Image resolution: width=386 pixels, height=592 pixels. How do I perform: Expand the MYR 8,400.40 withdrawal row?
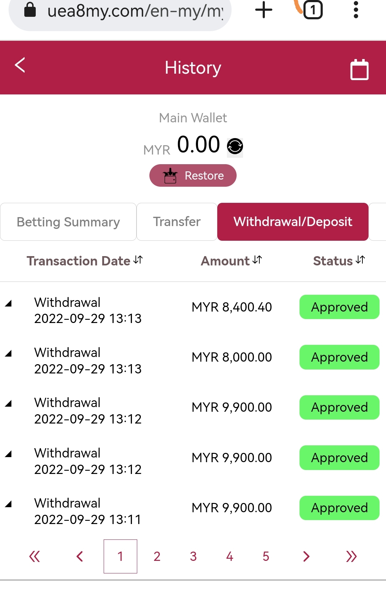point(9,304)
